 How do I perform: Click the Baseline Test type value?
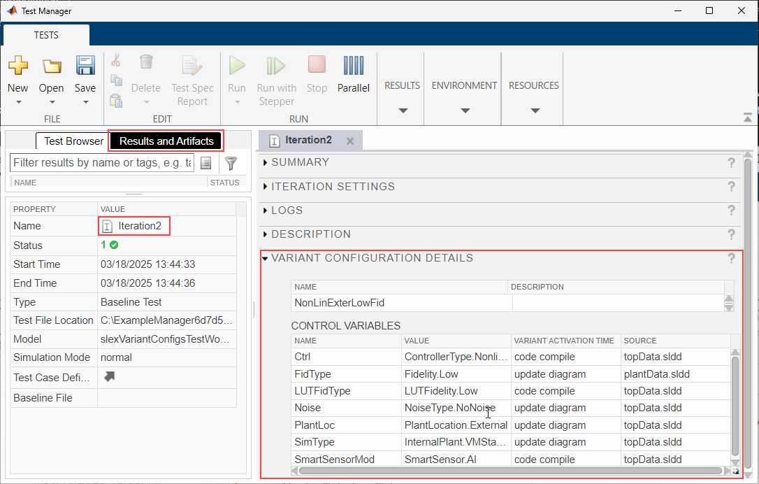point(131,302)
